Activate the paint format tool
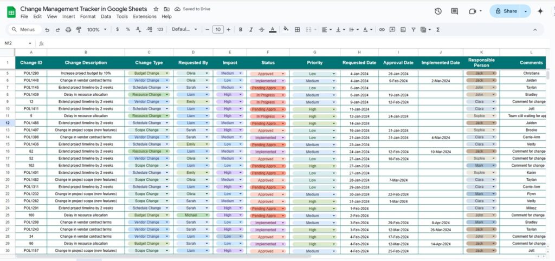Viewport: 555px width, 261px height. pyautogui.click(x=79, y=30)
